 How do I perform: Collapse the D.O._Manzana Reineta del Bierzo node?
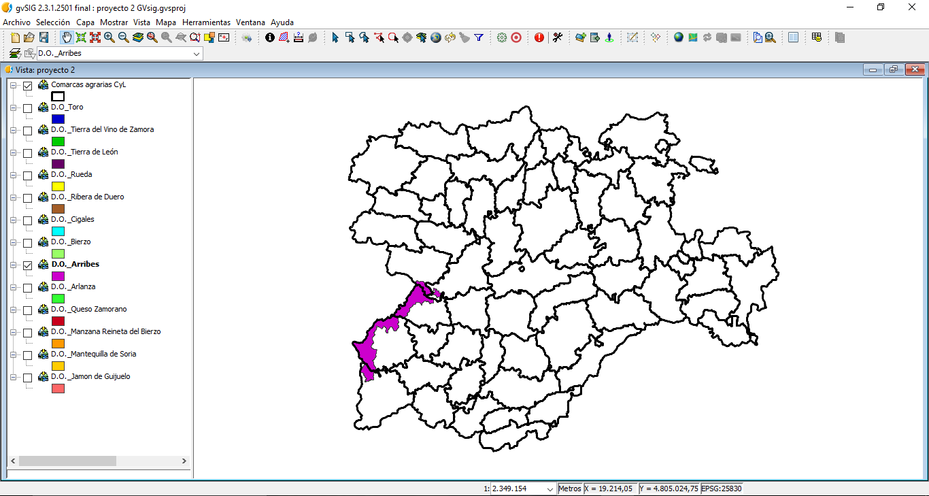[x=13, y=333]
